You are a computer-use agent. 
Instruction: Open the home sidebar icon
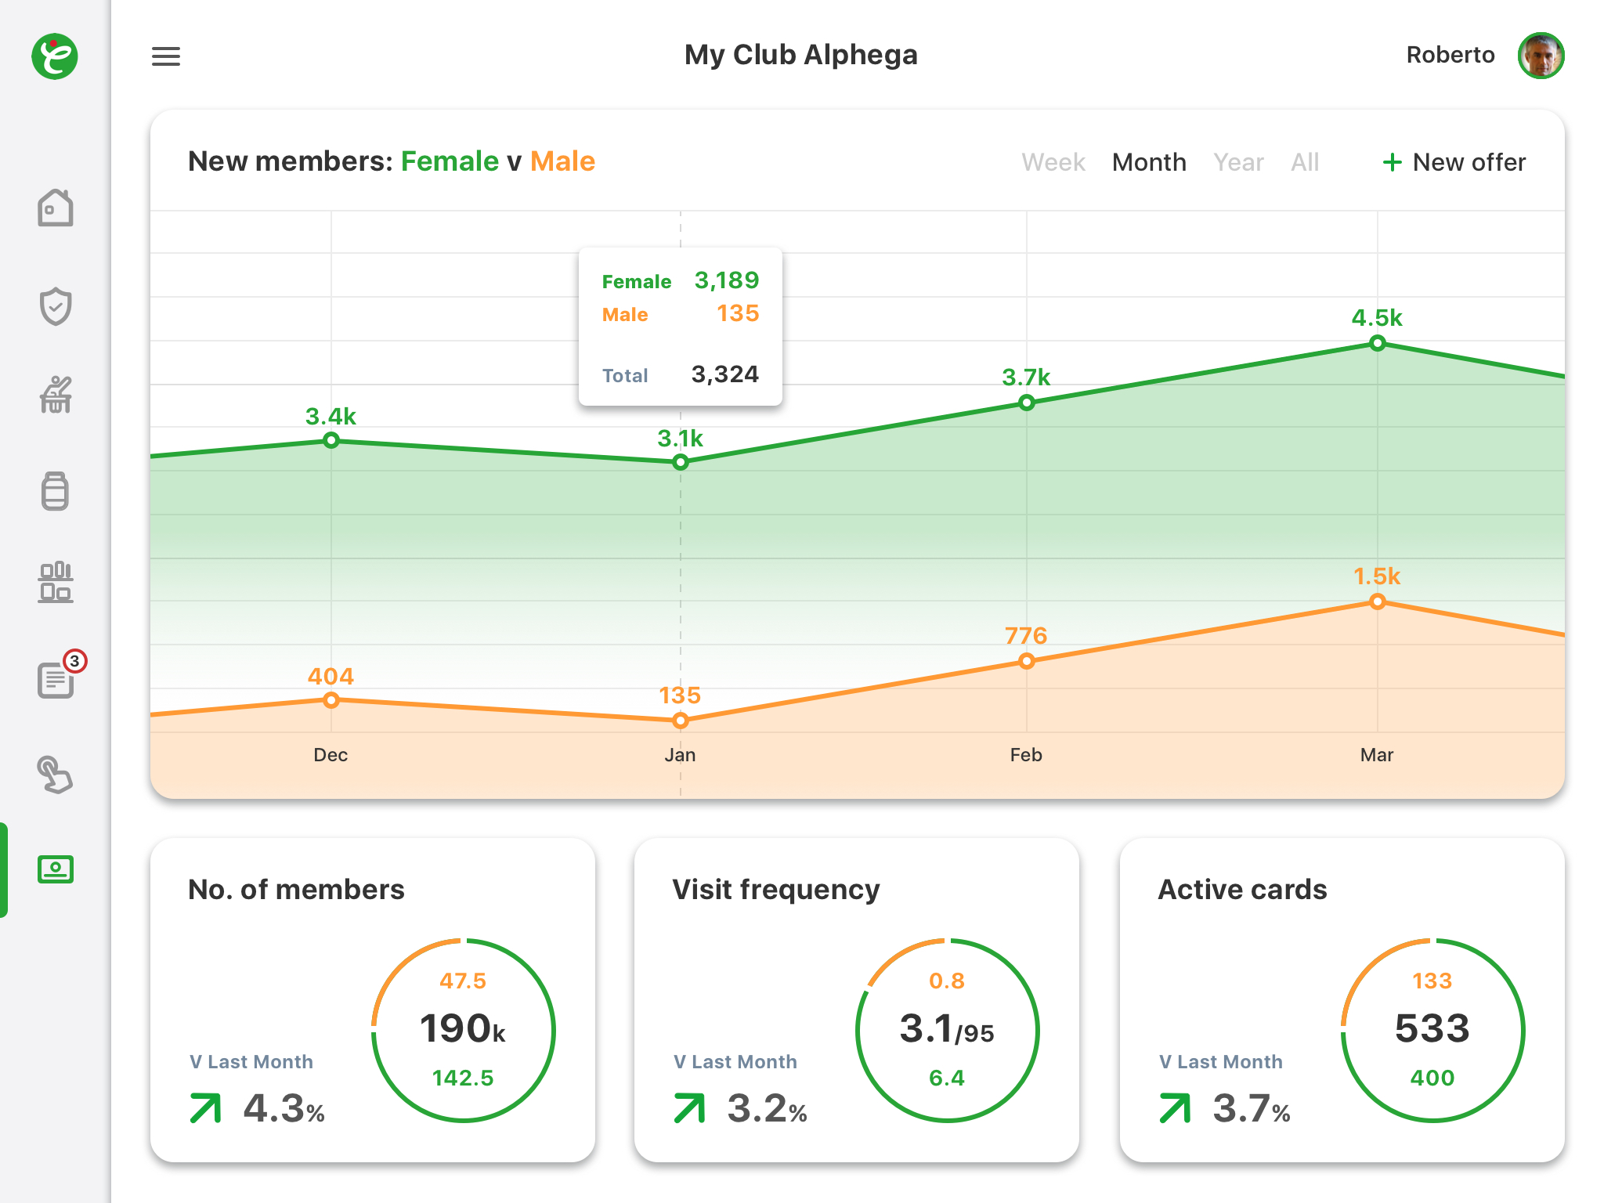click(55, 208)
